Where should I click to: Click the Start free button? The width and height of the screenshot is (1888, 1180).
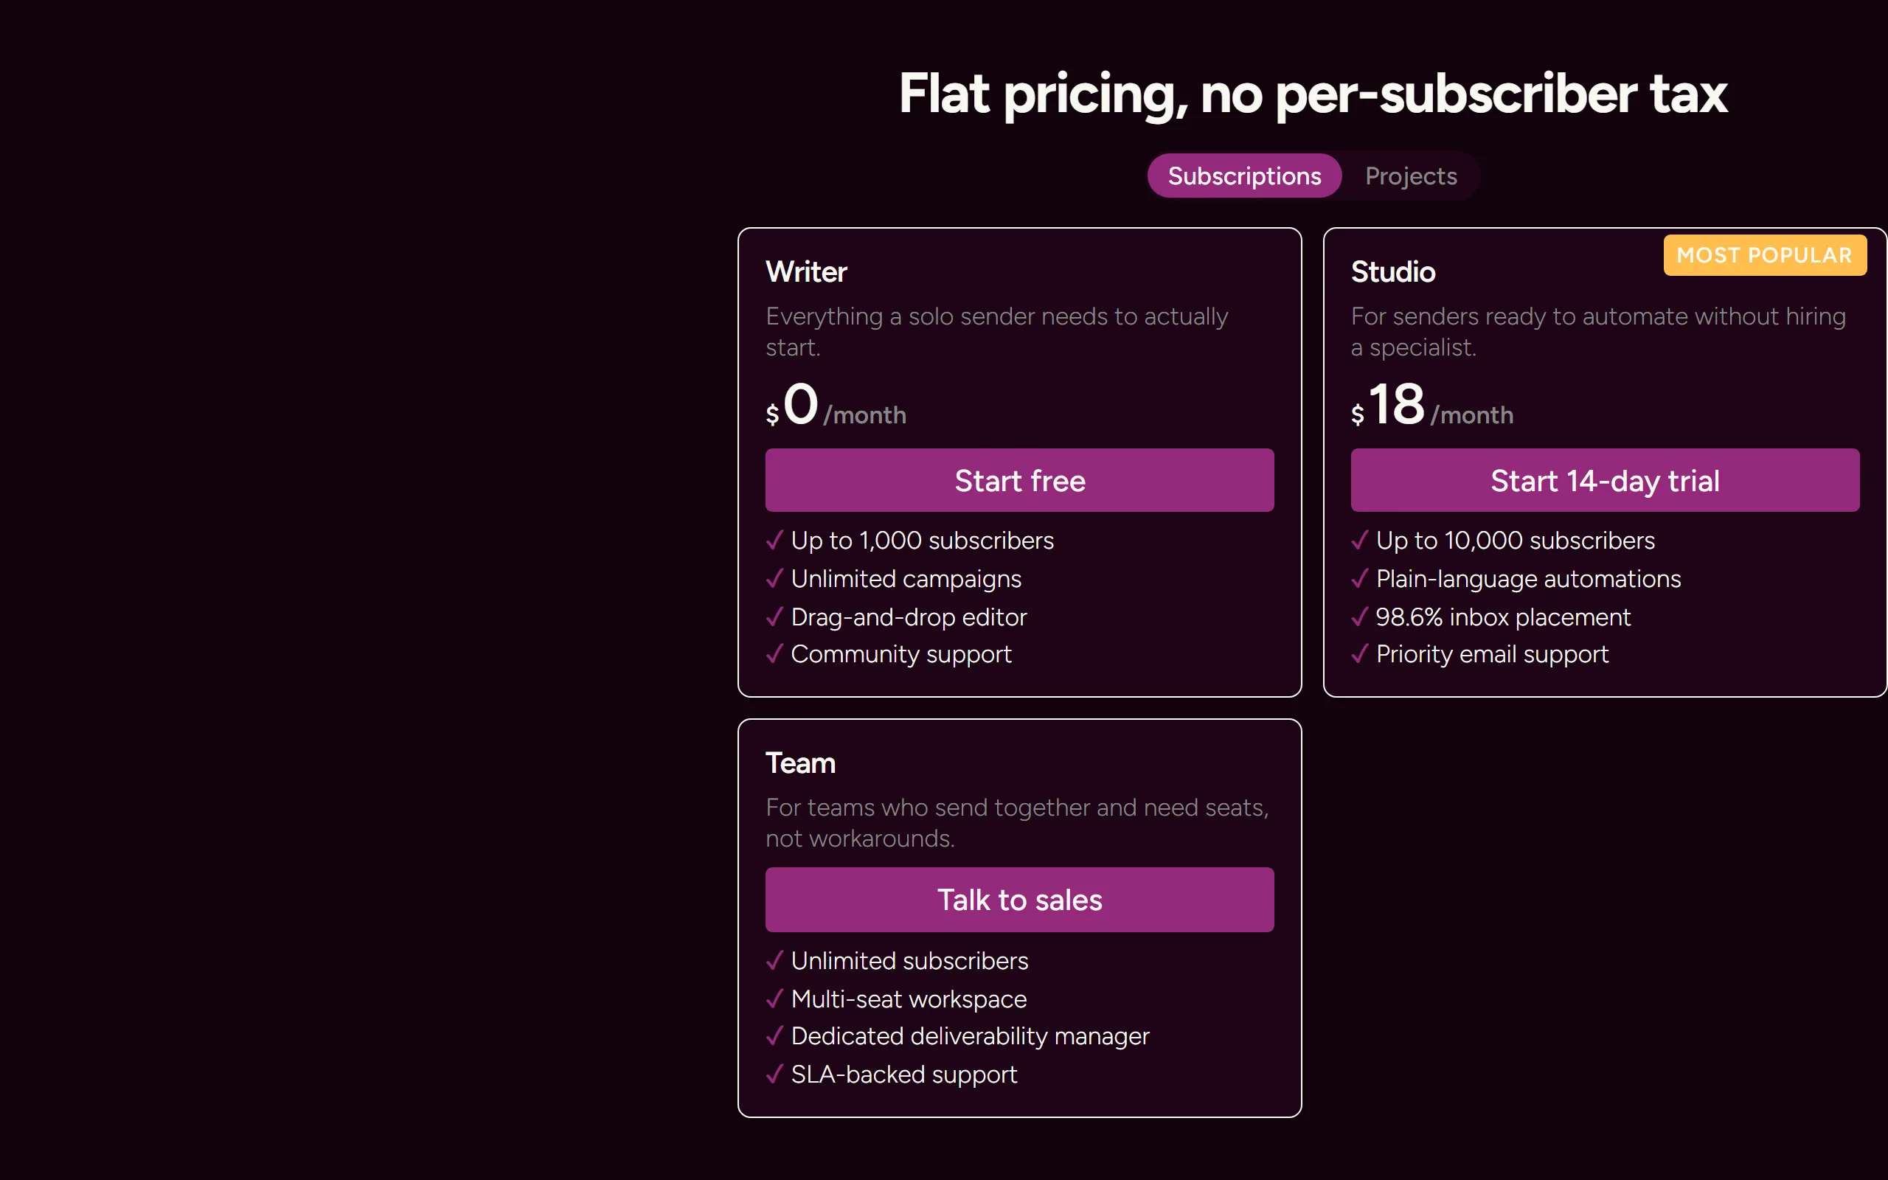[1020, 480]
